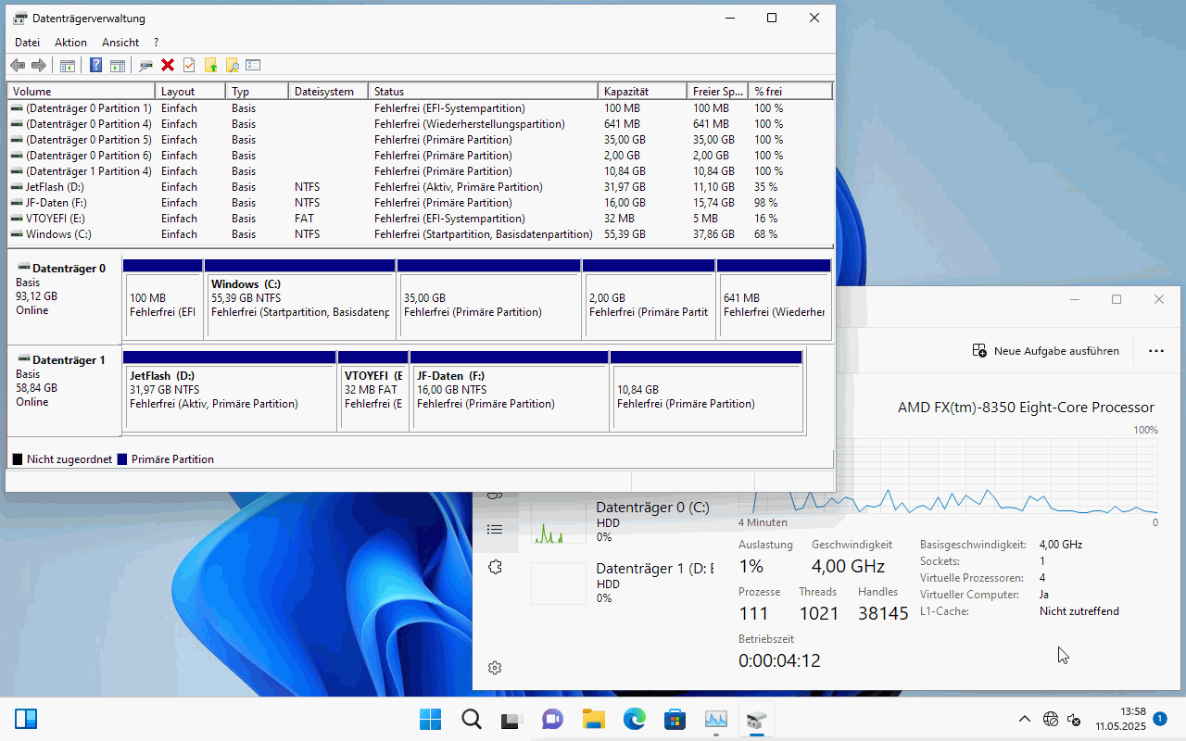
Task: Sort by the Kapazität column header
Action: [x=643, y=92]
